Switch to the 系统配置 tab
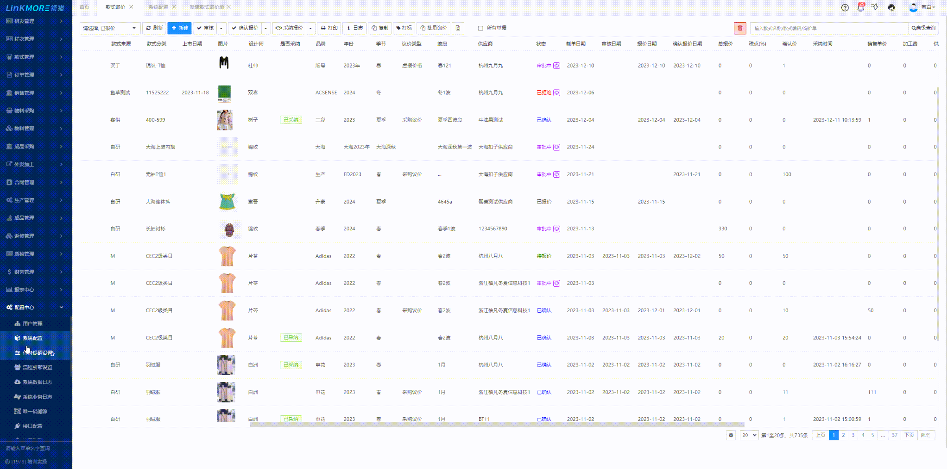Screen dimensions: 947x469 (158, 7)
